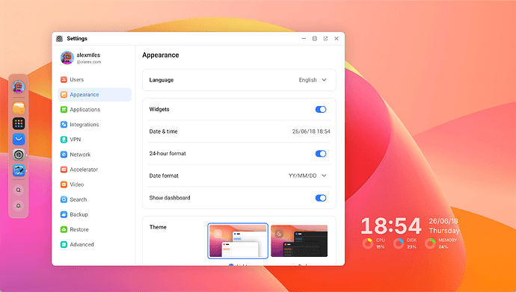Open the Users section icon in sidebar
This screenshot has height=292, width=516.
point(64,79)
